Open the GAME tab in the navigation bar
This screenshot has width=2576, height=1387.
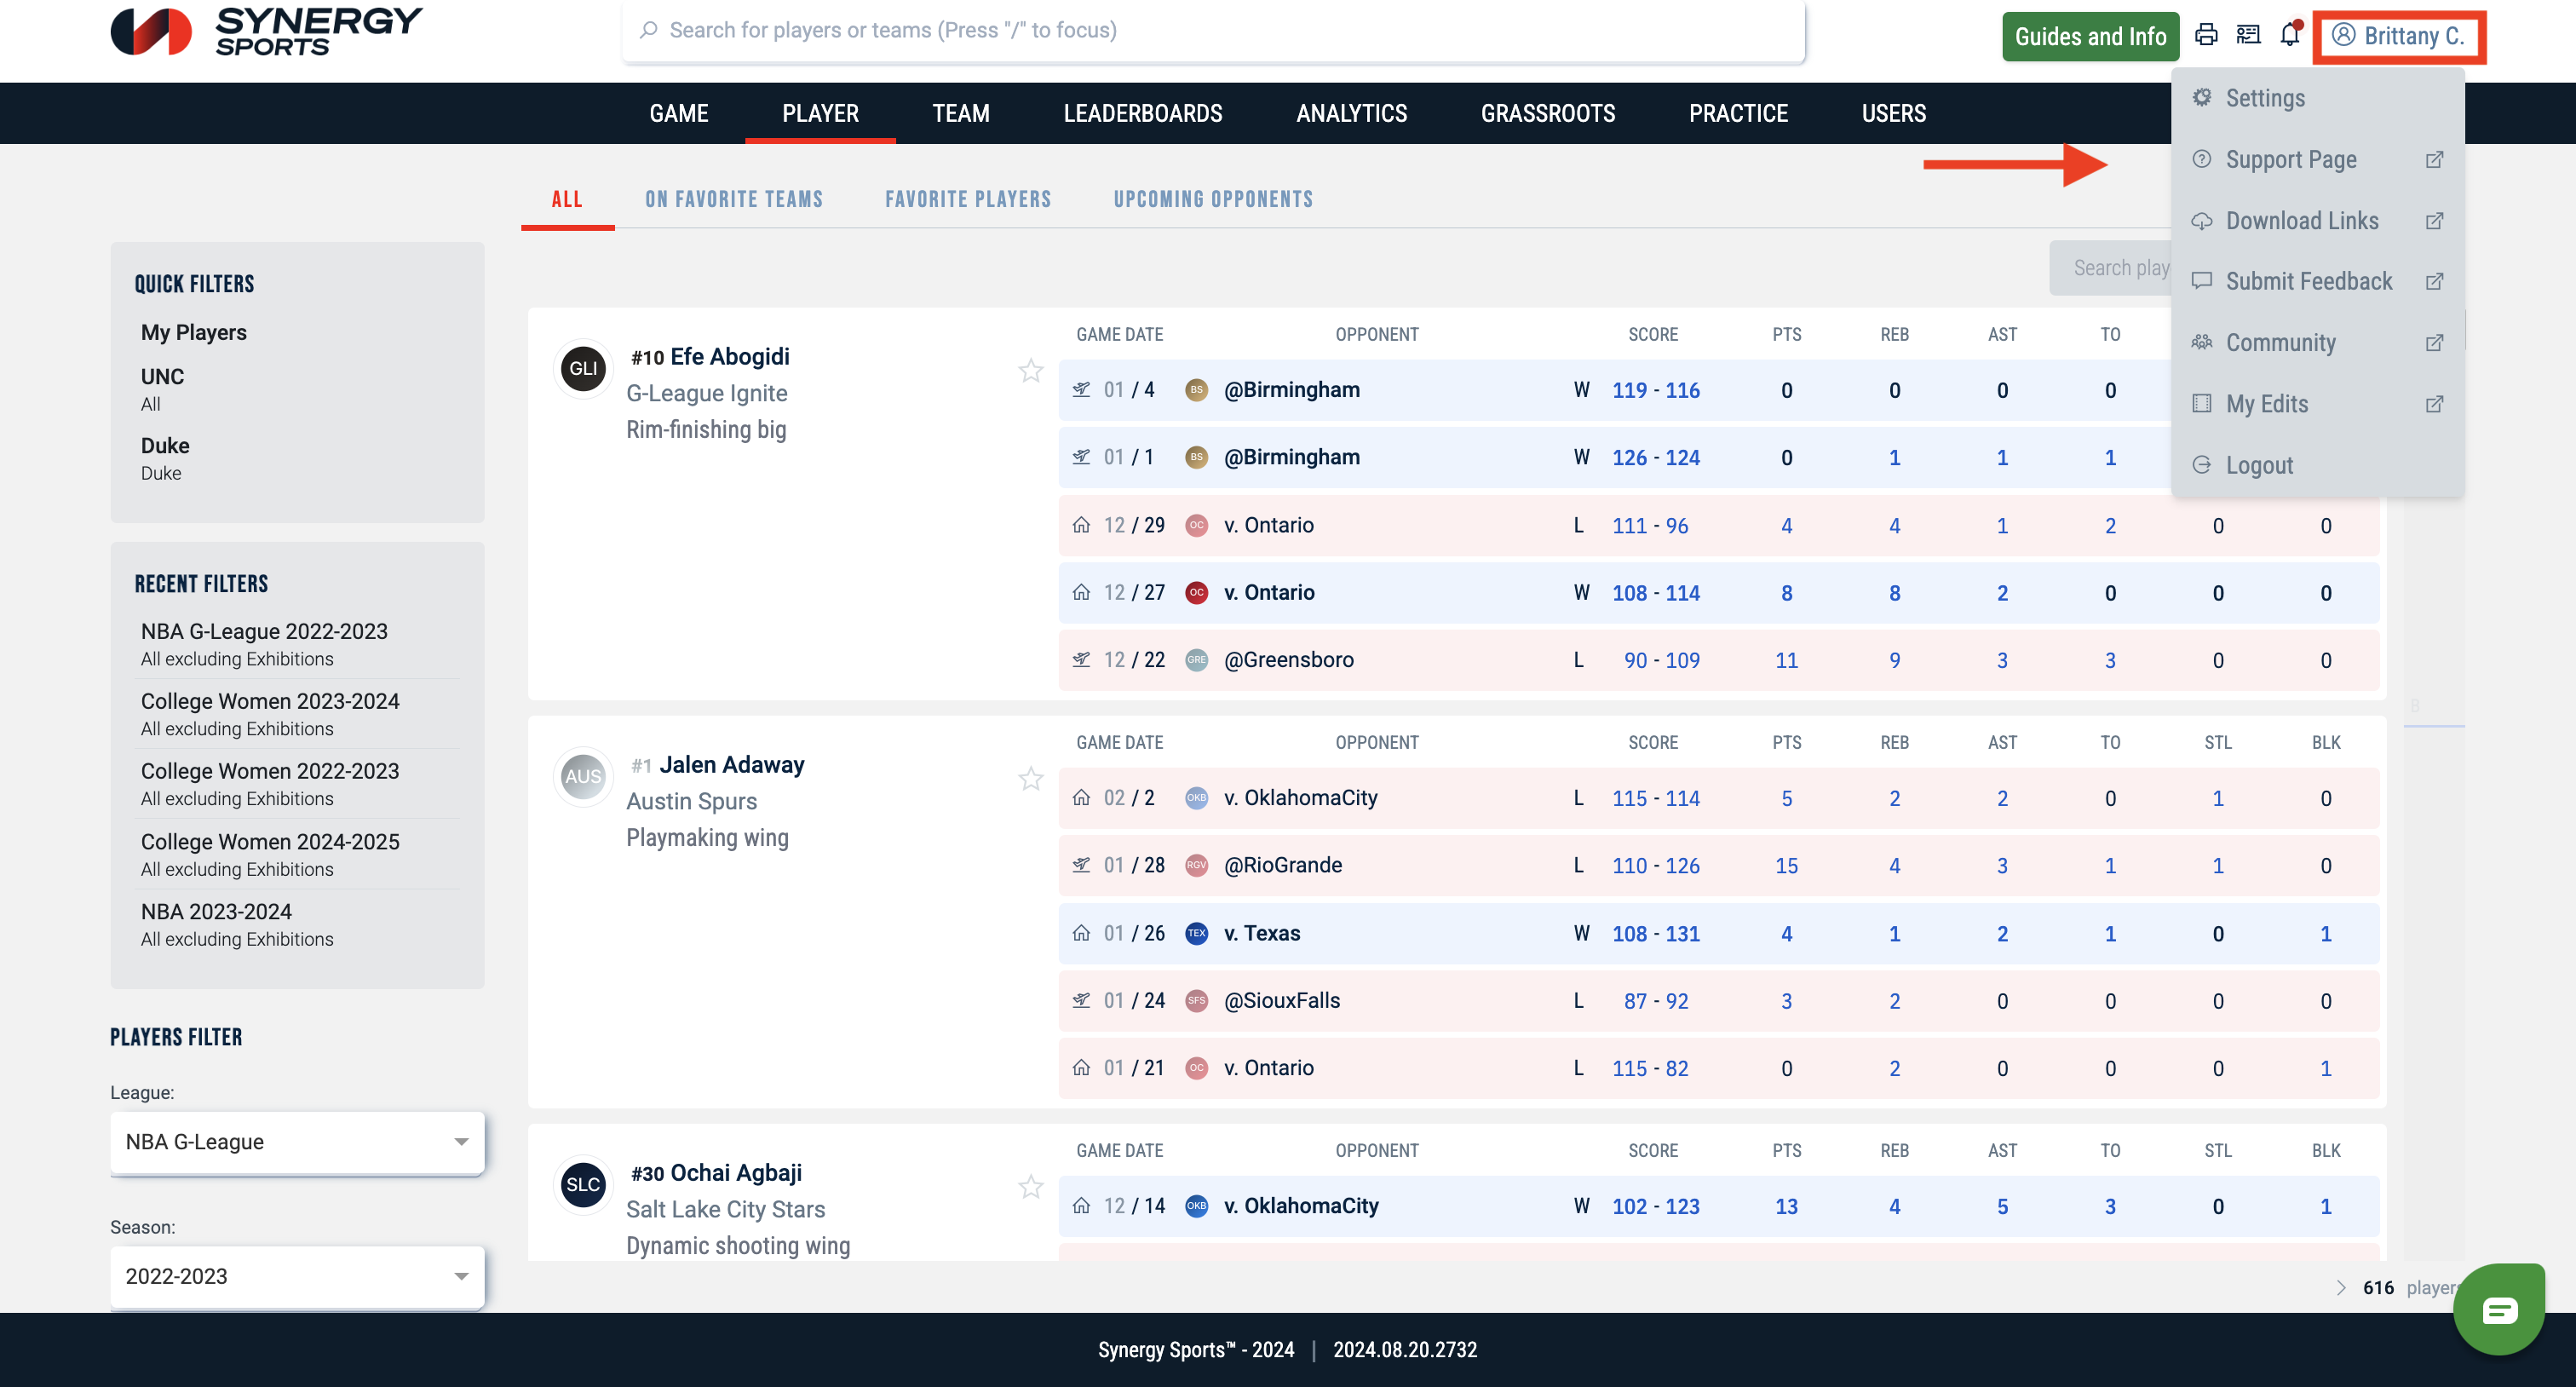coord(679,113)
